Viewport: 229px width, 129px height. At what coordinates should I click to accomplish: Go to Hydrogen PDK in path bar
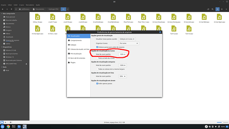(53, 9)
